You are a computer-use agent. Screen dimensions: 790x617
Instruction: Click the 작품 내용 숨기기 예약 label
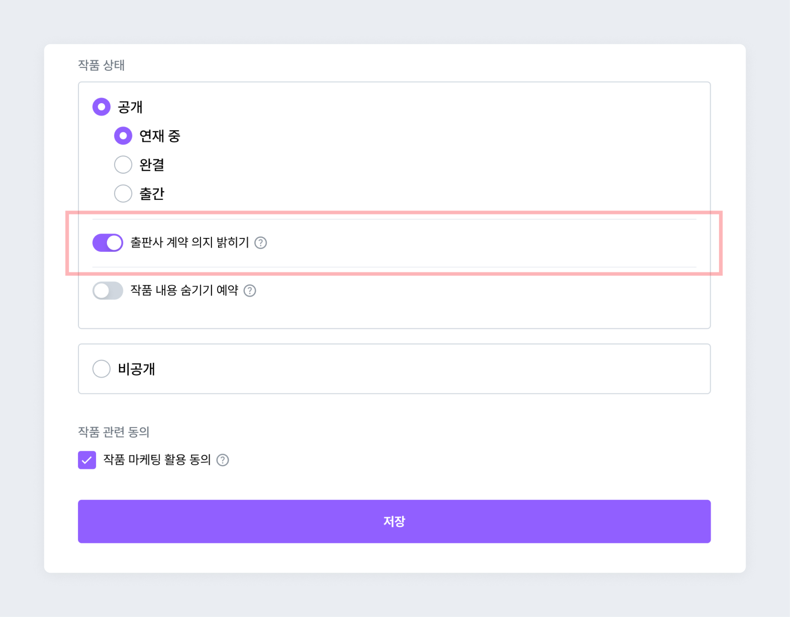[x=184, y=290]
